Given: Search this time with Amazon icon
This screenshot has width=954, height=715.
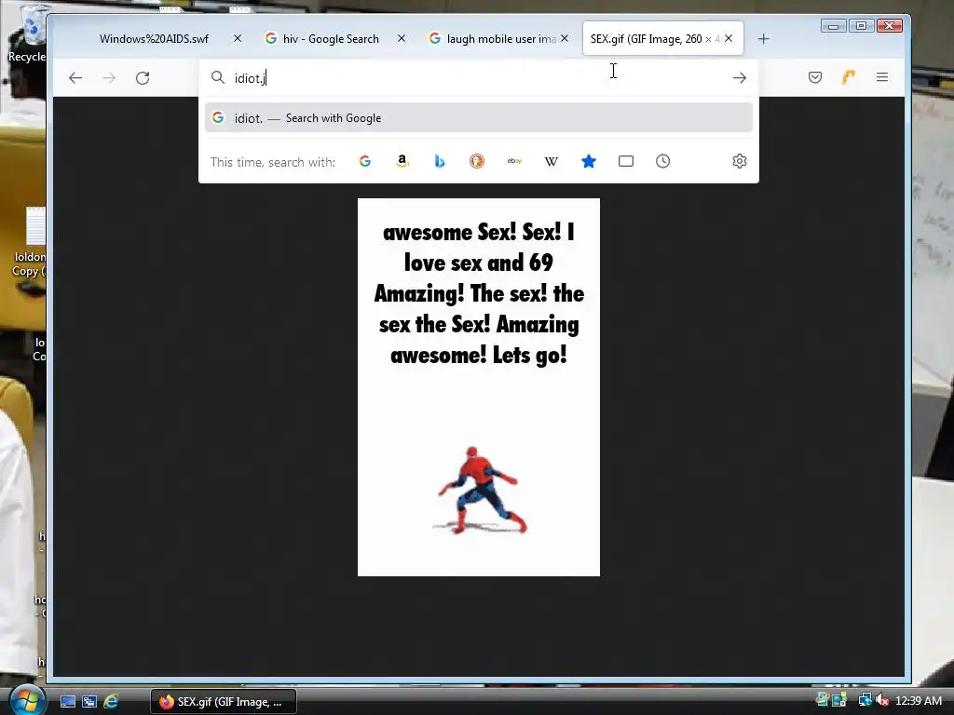Looking at the screenshot, I should 402,161.
